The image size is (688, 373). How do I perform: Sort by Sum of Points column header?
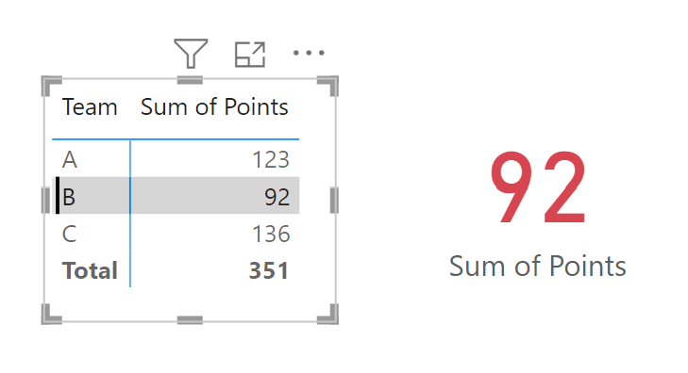(x=214, y=107)
